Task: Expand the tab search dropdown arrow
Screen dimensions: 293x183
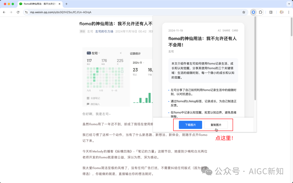Action: tap(289, 4)
